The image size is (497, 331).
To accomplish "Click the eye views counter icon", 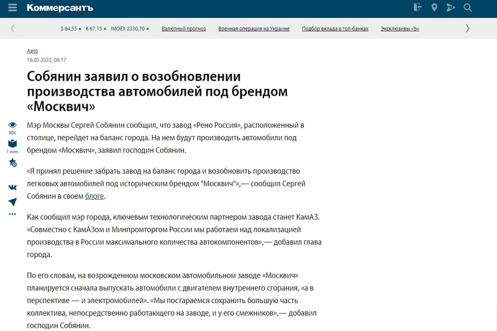I will 12,125.
